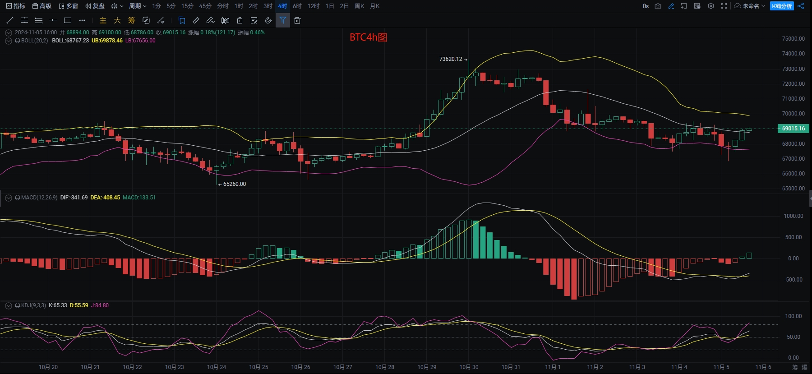Toggle the blue pencil drawing mode icon
812x374 pixels.
point(671,6)
